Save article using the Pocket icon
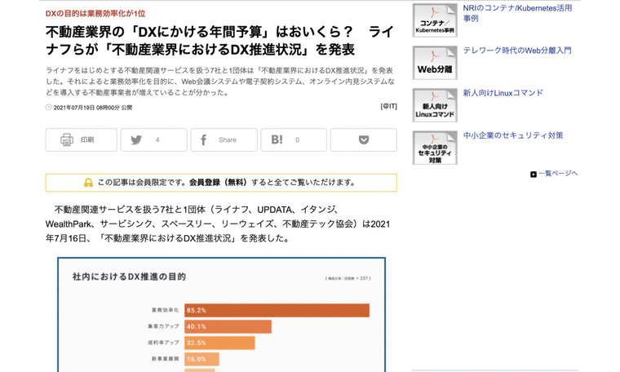The width and height of the screenshot is (620, 372). point(364,140)
